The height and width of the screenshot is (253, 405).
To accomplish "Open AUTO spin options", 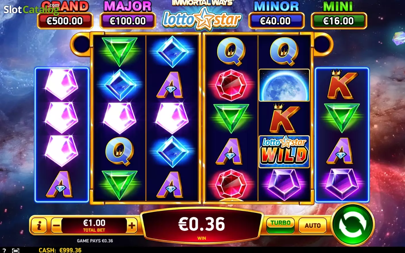I will click(313, 225).
